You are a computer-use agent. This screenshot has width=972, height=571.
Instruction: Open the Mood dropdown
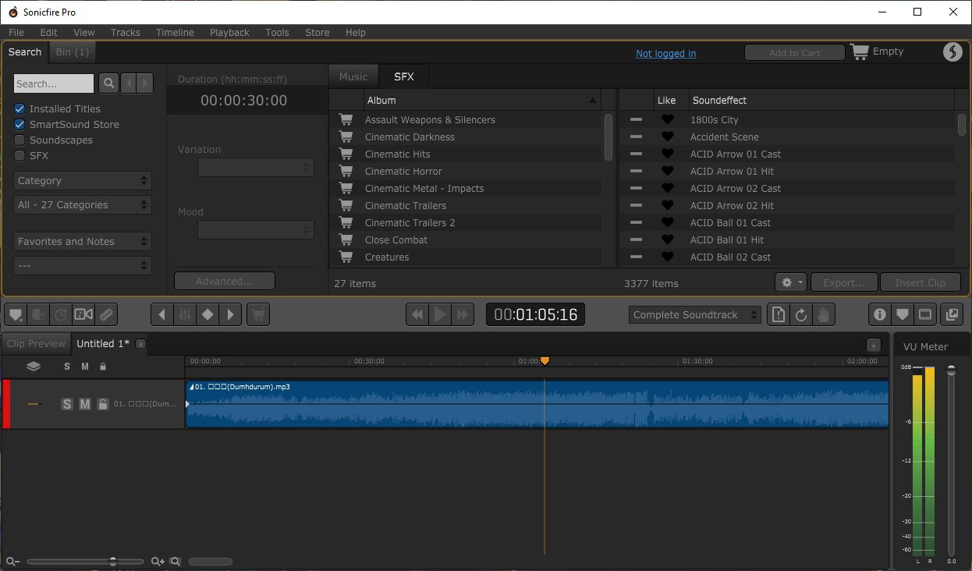click(x=256, y=229)
